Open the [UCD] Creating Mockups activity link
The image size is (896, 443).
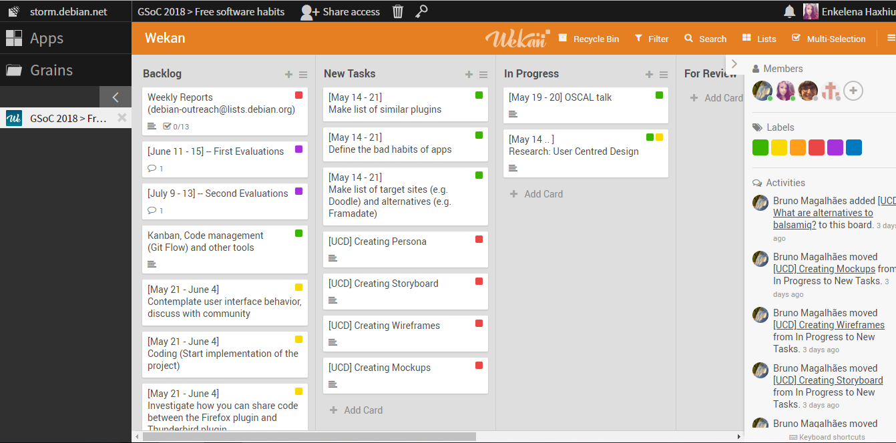point(824,269)
